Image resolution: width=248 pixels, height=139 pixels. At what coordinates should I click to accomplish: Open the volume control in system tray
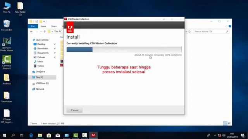(x=224, y=136)
